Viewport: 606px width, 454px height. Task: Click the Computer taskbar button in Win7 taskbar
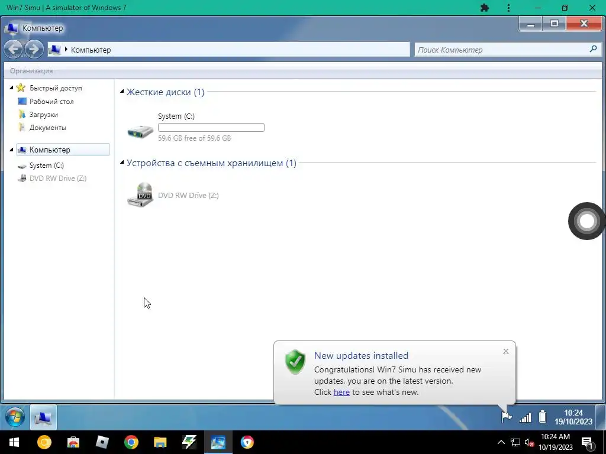point(43,417)
